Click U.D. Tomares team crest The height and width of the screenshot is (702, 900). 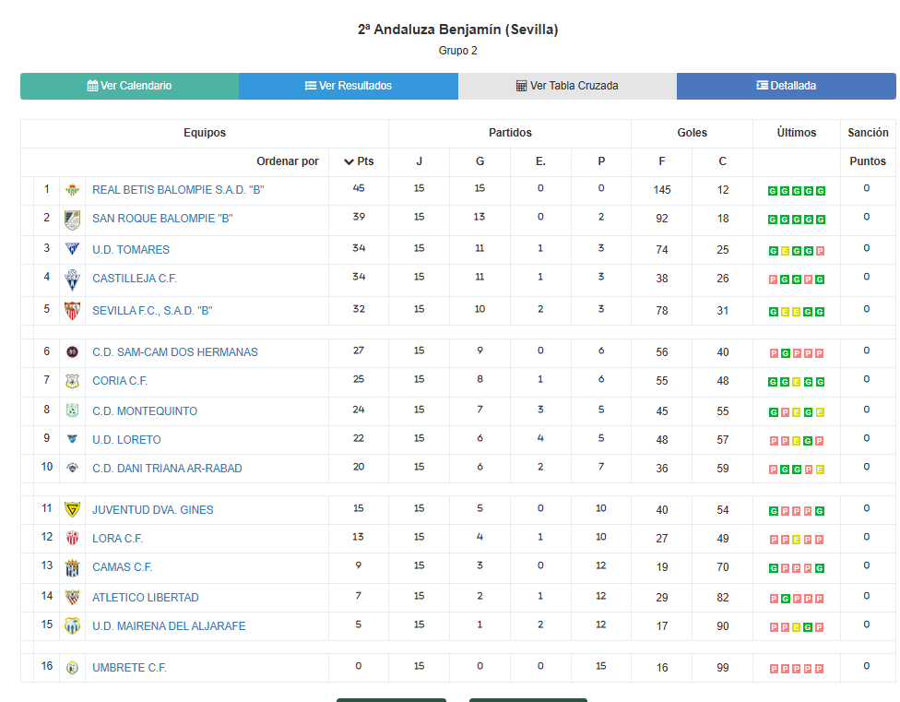click(72, 249)
